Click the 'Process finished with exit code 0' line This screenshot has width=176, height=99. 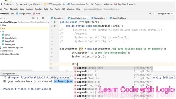point(27,89)
